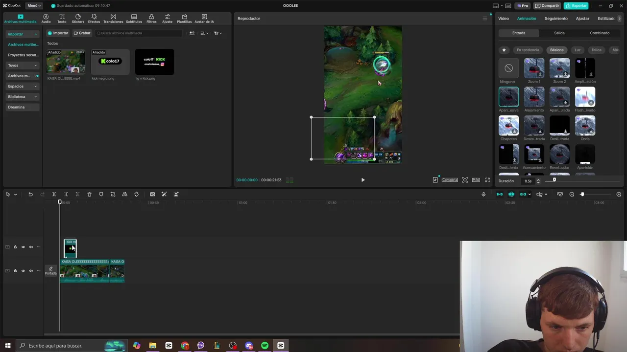The height and width of the screenshot is (352, 627).
Task: Click the microphone voice-over record icon
Action: (x=483, y=194)
